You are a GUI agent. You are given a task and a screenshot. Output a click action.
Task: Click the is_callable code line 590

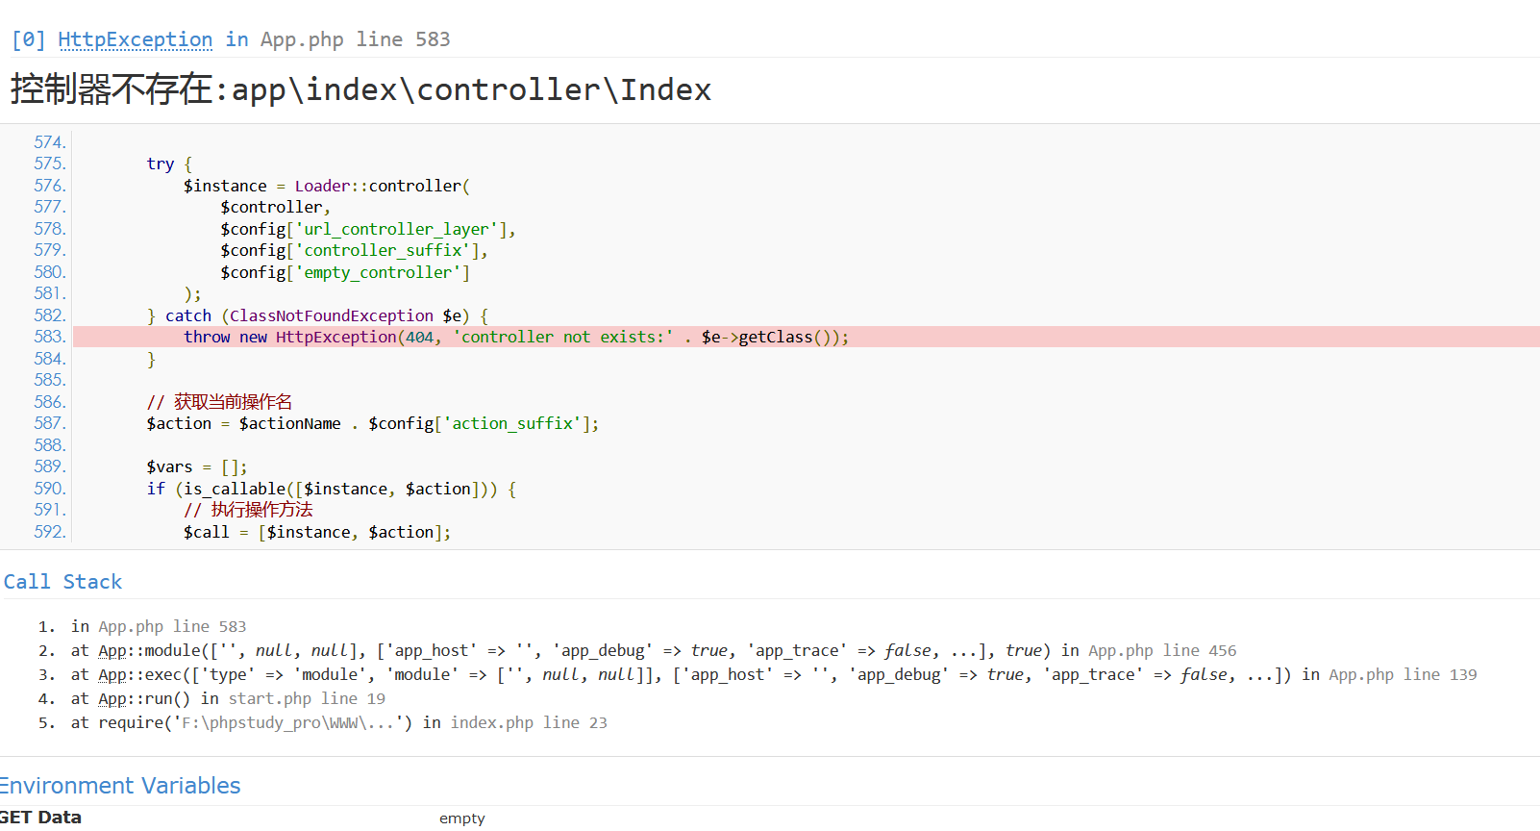tap(331, 489)
